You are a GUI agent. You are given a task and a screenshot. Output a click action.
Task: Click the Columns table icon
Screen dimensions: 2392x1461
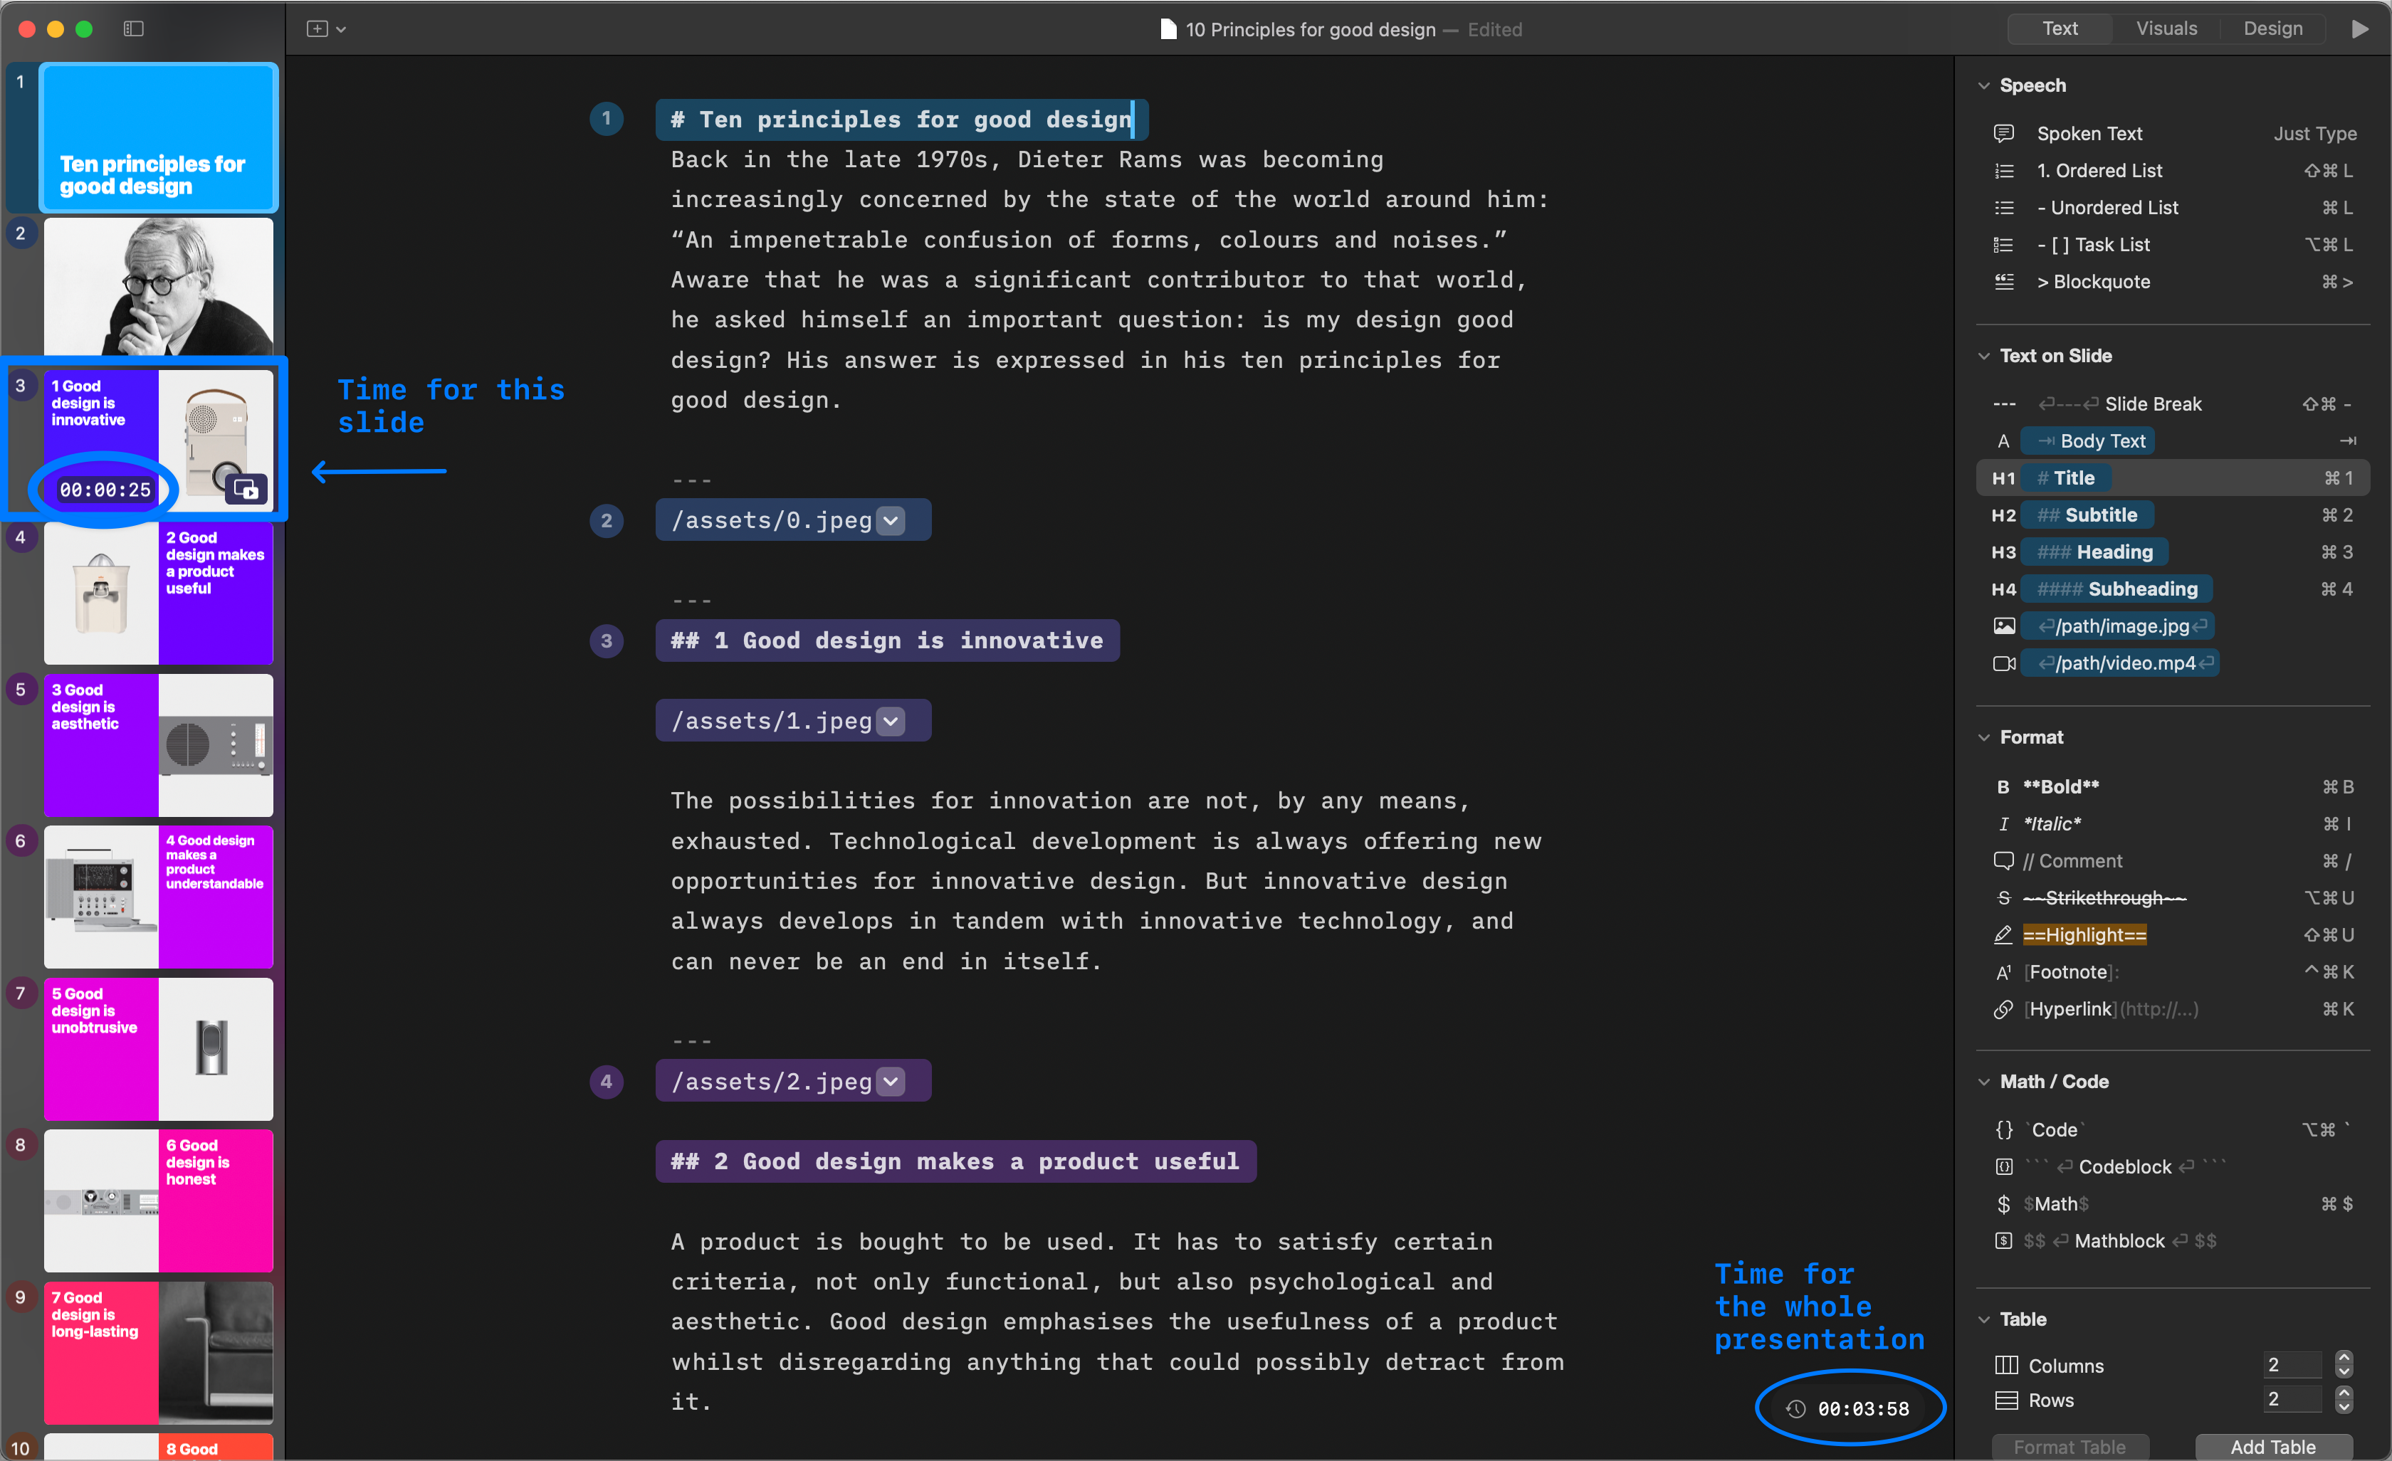pyautogui.click(x=2005, y=1365)
